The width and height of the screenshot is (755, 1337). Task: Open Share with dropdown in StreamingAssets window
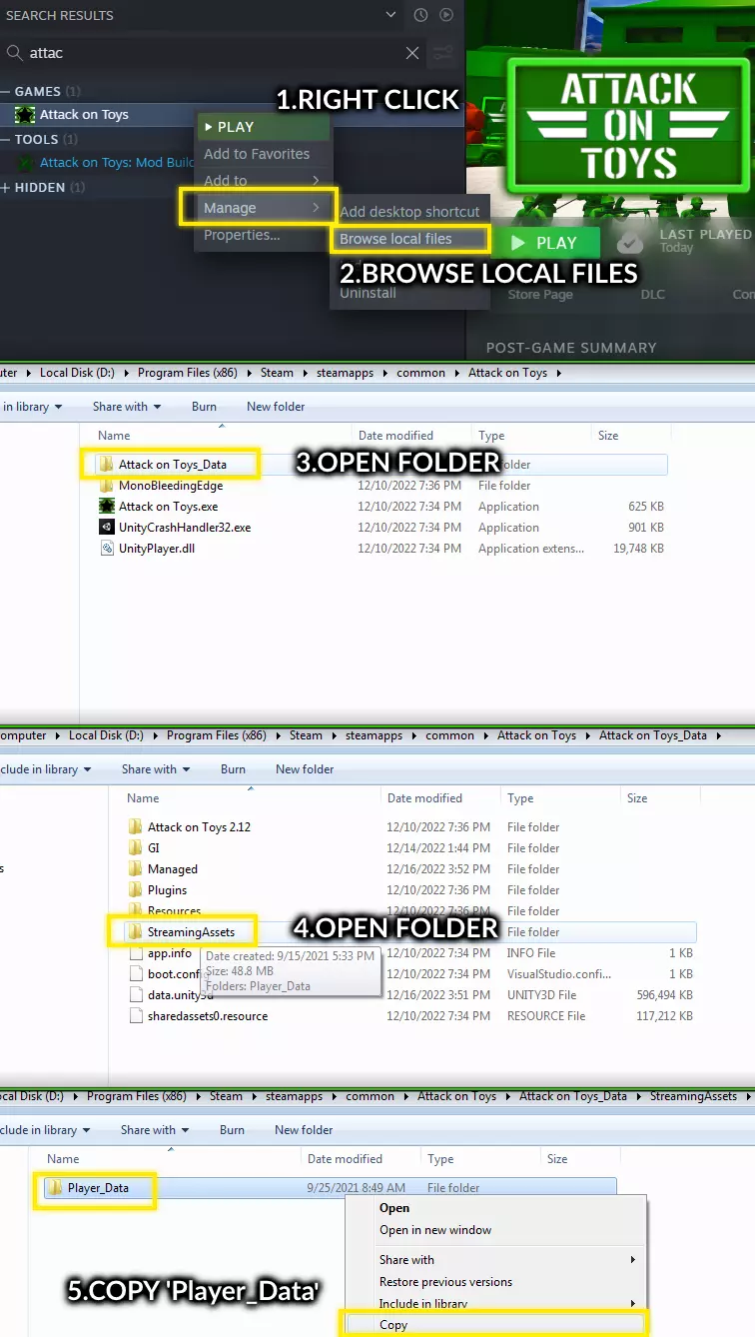click(154, 1130)
